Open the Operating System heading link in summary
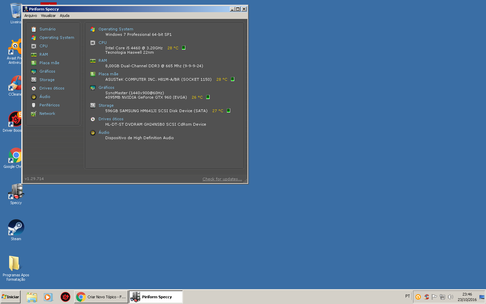 tap(116, 29)
